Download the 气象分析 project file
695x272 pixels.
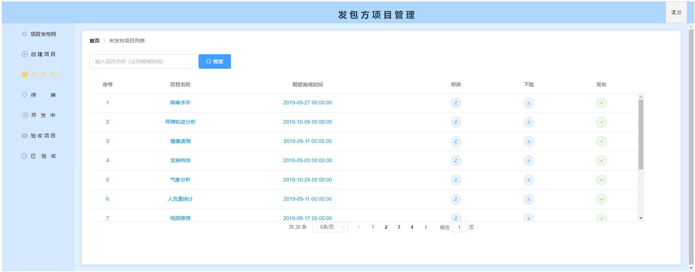click(528, 180)
